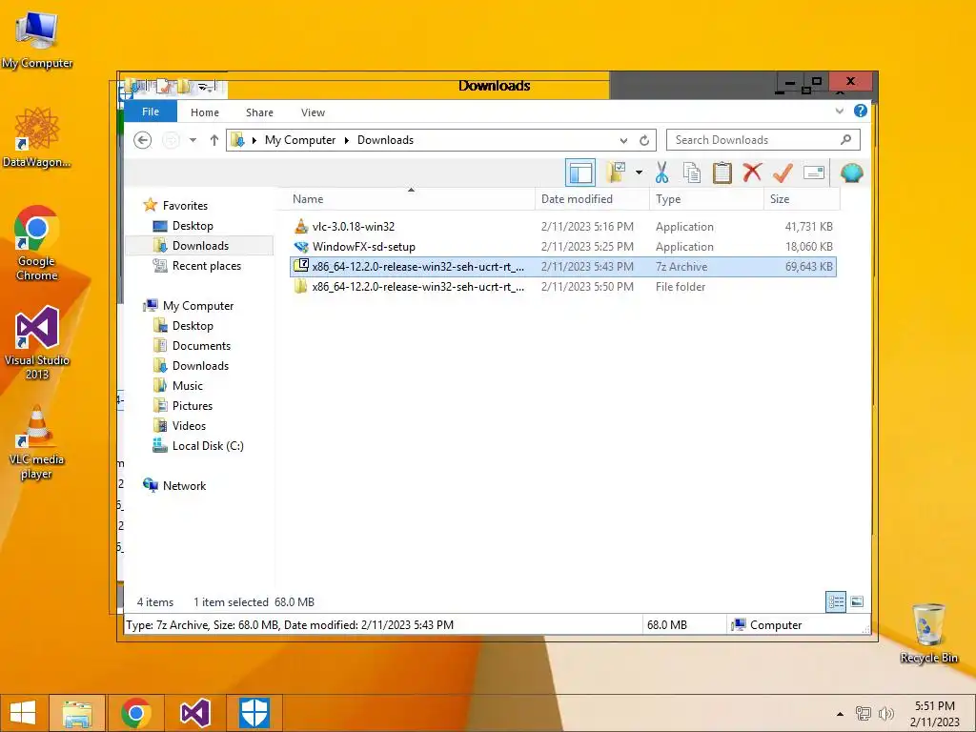Expand the folder options dropdown arrow

pos(639,173)
